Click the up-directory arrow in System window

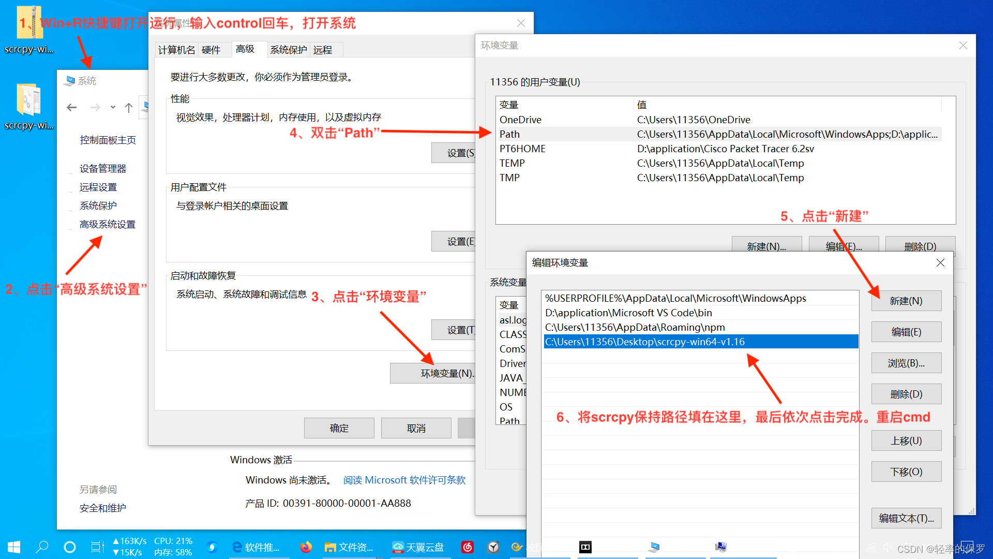pyautogui.click(x=129, y=108)
